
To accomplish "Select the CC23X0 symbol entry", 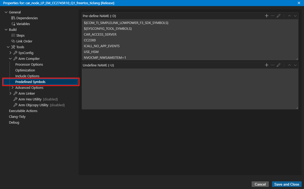I will click(90, 40).
